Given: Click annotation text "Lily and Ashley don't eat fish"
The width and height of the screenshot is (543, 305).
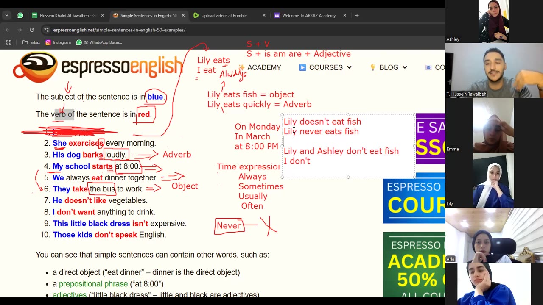Looking at the screenshot, I should pyautogui.click(x=341, y=151).
